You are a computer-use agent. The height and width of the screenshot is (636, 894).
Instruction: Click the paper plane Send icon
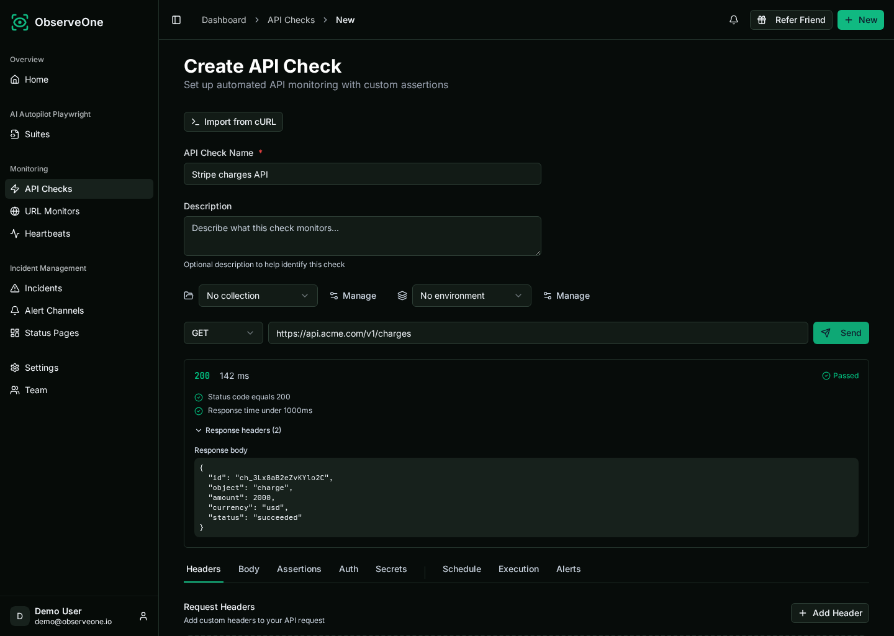click(x=826, y=333)
